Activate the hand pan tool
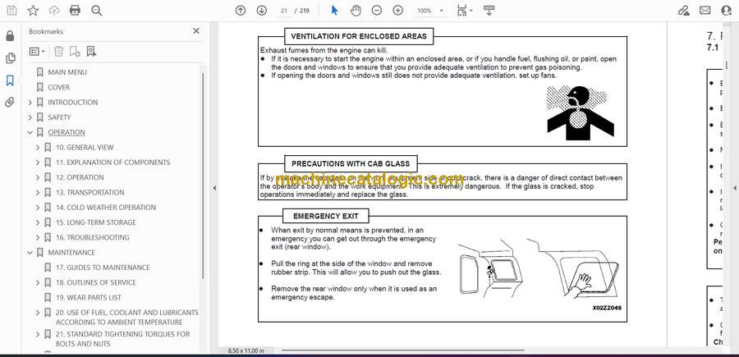 [356, 11]
